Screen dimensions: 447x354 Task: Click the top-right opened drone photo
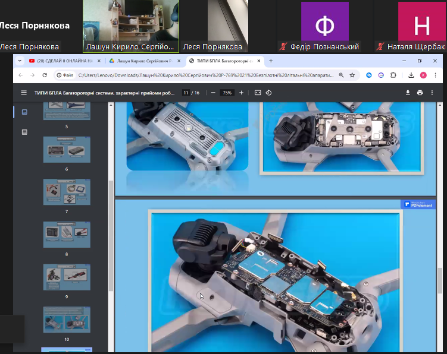click(342, 138)
